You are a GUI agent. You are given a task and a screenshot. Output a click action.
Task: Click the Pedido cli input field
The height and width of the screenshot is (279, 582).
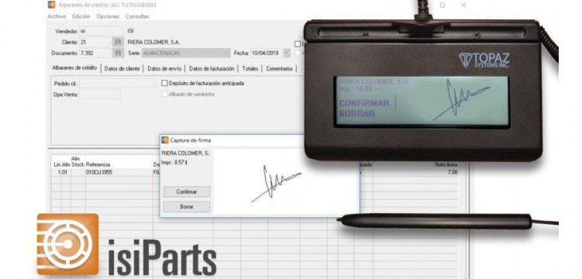coord(117,83)
